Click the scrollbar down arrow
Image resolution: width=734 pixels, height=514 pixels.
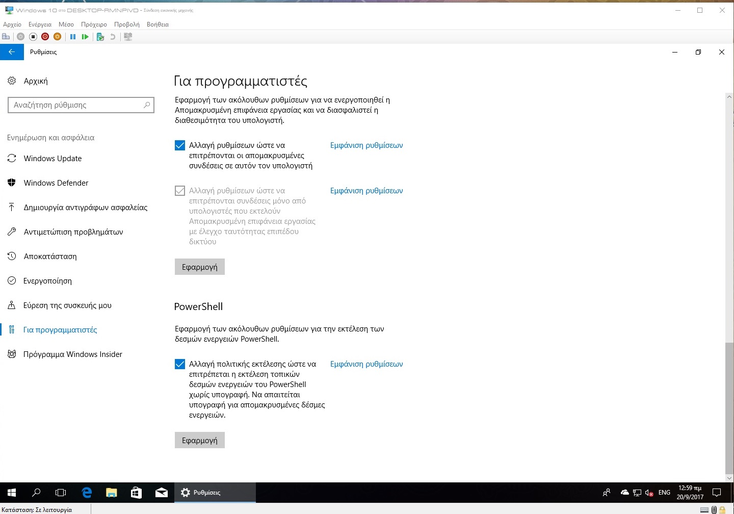(729, 478)
